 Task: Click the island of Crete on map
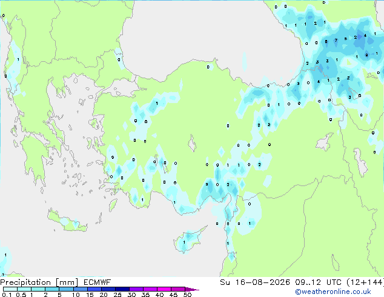pyautogui.click(x=67, y=222)
